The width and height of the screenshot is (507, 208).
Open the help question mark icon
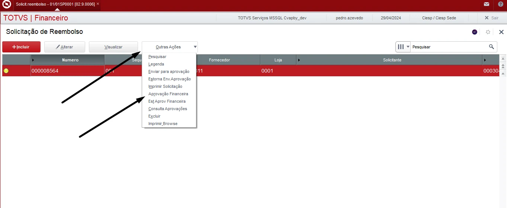[501, 4]
